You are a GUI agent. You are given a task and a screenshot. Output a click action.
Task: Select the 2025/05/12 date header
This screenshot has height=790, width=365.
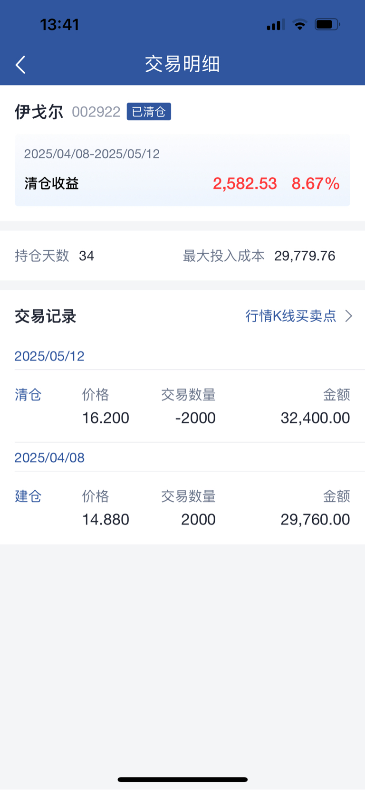[x=49, y=356]
